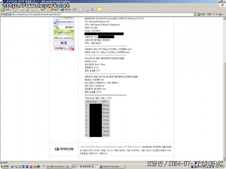This screenshot has width=226, height=169.
Task: Select the CPU x86 Family line
Action: (102, 25)
